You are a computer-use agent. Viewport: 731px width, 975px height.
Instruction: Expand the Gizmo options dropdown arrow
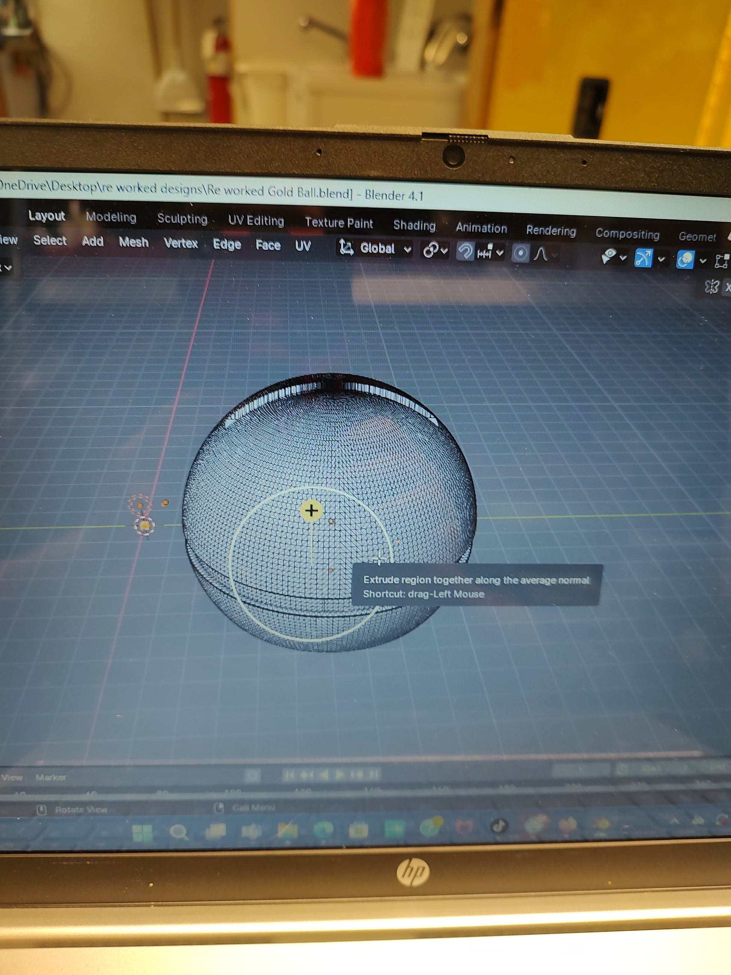(661, 259)
